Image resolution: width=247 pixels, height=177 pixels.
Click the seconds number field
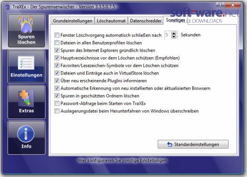point(168,35)
